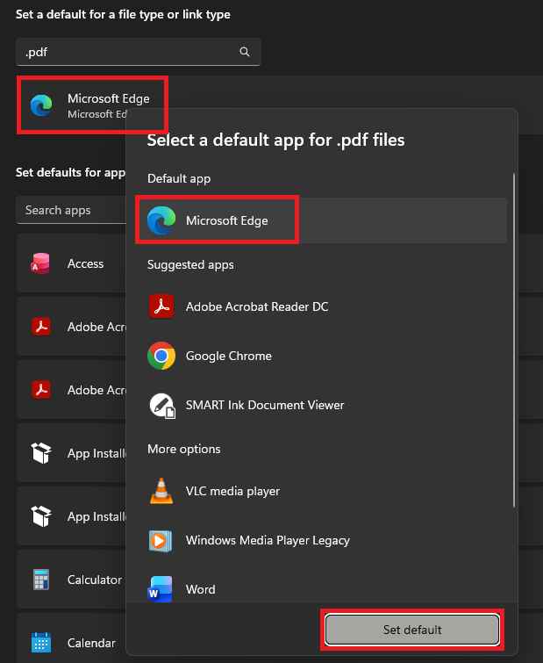543x663 pixels.
Task: Click the Microsoft Edge icon in dialog
Action: [x=161, y=220]
